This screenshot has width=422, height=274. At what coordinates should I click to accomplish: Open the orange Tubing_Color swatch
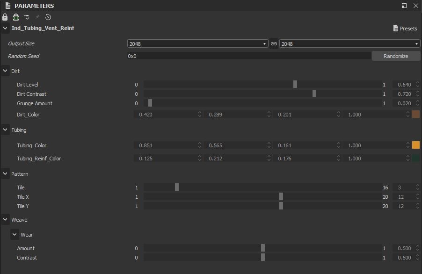(416, 145)
